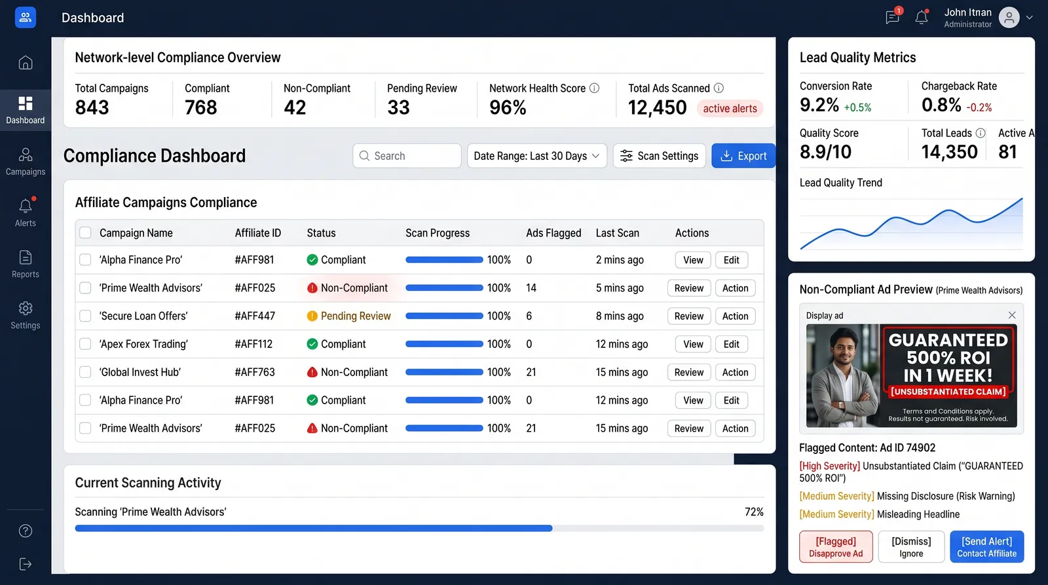Viewport: 1048px width, 585px height.
Task: Click the logout icon in sidebar
Action: 26,564
